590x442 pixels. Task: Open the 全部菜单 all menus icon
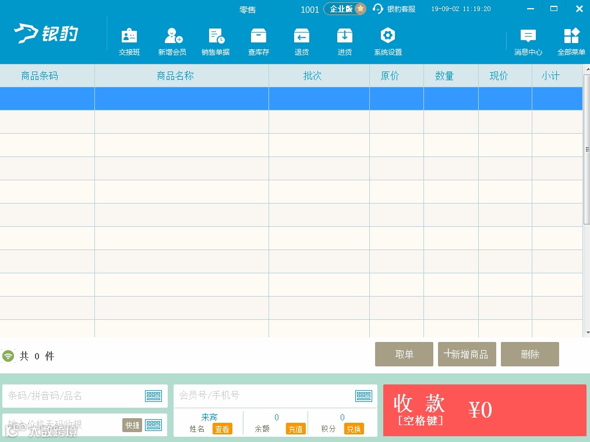pyautogui.click(x=571, y=42)
